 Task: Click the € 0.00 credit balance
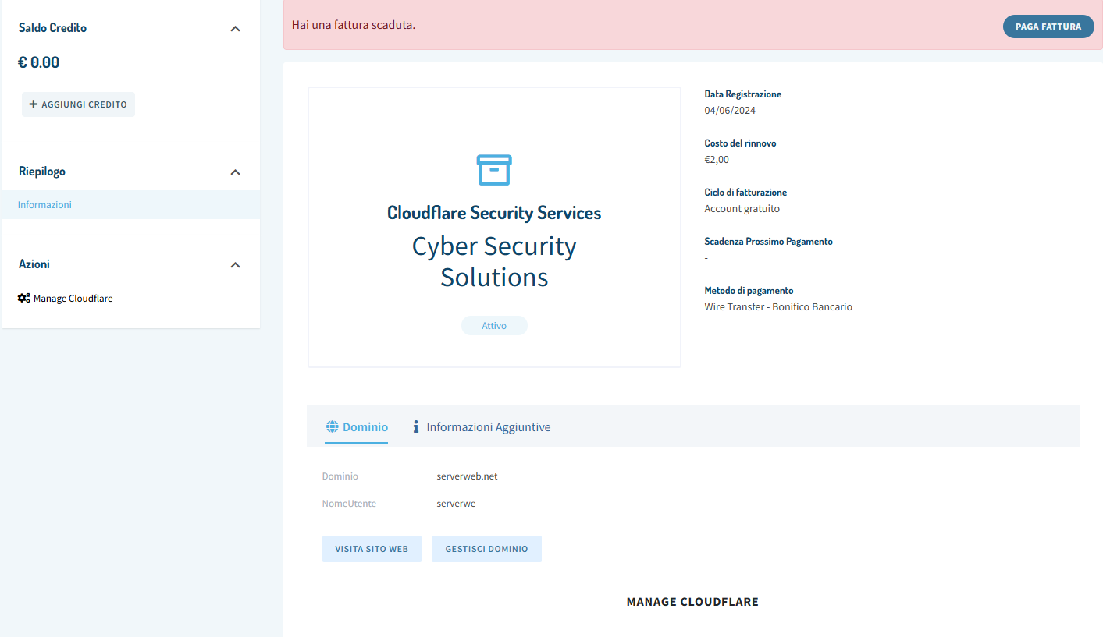click(x=39, y=62)
